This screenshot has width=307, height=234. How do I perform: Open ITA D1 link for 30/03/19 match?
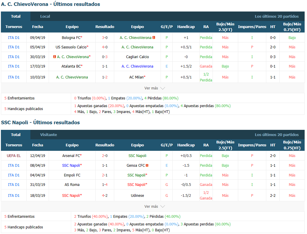14,57
